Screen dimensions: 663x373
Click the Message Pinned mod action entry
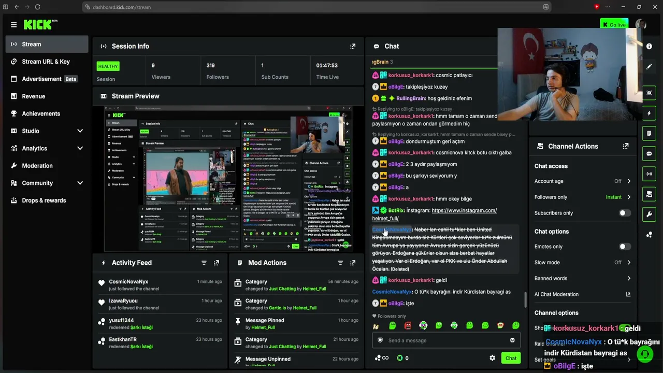[296, 324]
